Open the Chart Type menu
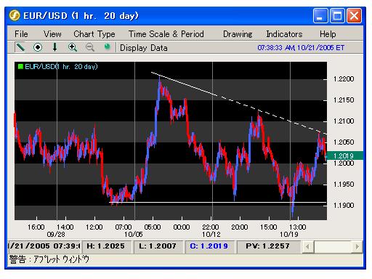This screenshot has height=279, width=372. pos(94,34)
